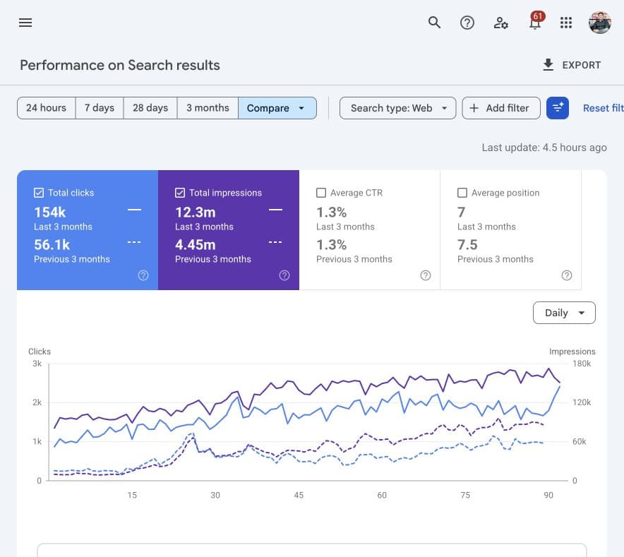
Task: Click the EXPORT download button
Action: point(572,65)
